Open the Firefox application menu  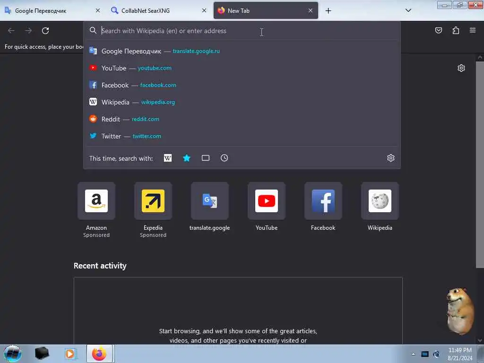point(473,30)
